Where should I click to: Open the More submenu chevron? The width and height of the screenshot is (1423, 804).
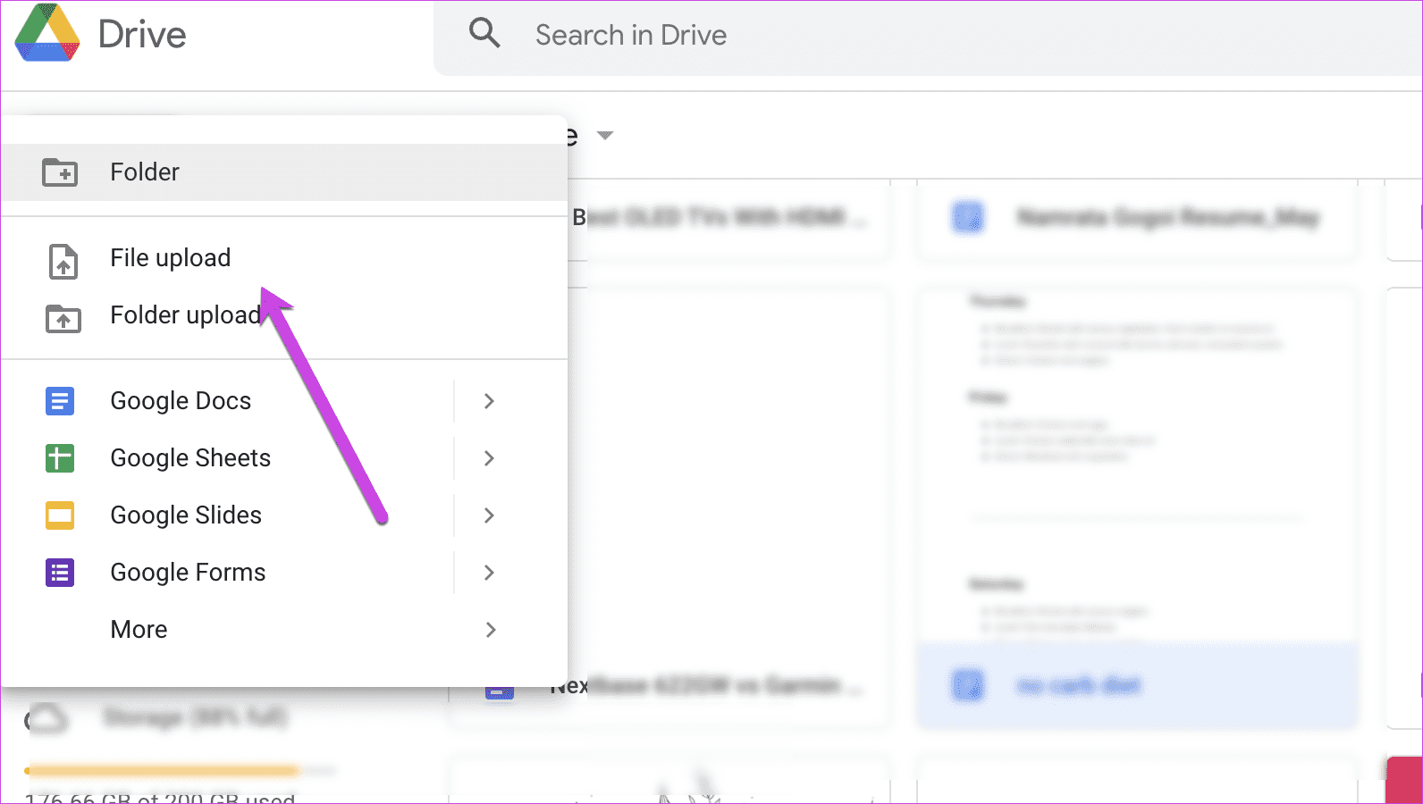click(x=490, y=630)
